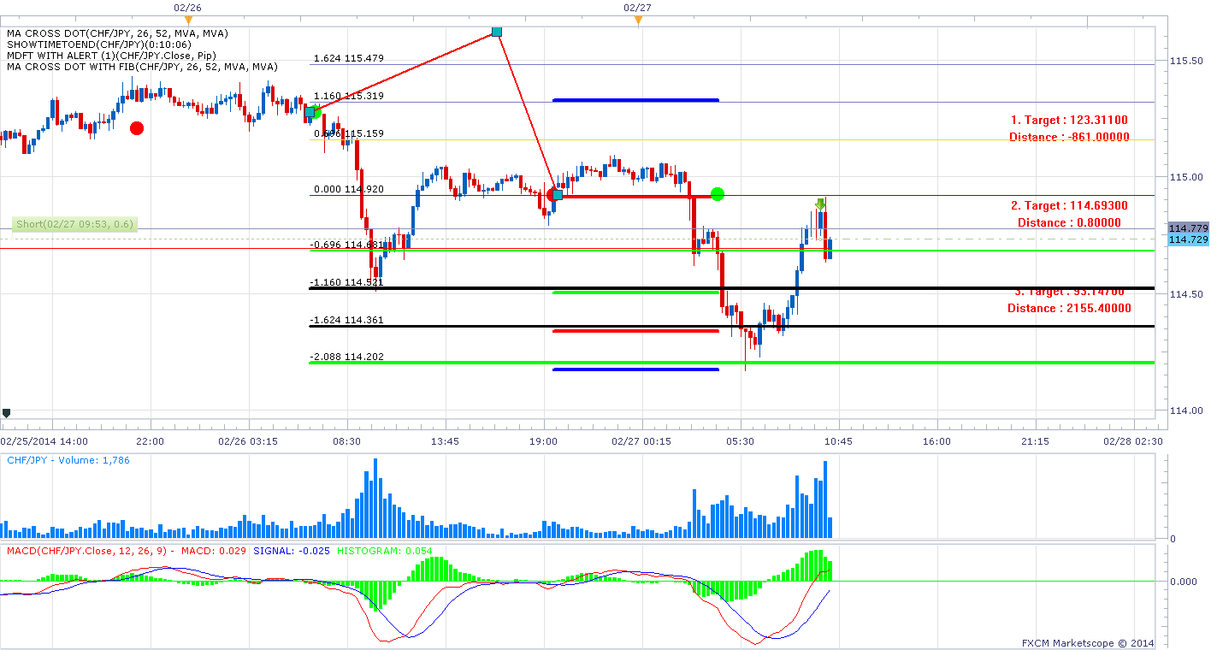Image resolution: width=1217 pixels, height=650 pixels.
Task: Select the MA CROSS DOT WITH FIB label
Action: pyautogui.click(x=143, y=68)
